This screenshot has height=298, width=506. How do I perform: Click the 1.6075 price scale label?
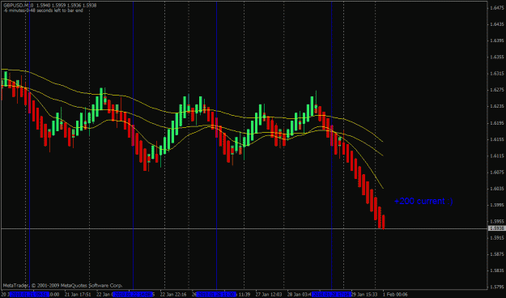click(x=497, y=172)
